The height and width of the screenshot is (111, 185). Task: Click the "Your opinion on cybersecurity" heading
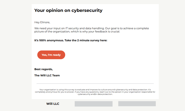pos(68,11)
